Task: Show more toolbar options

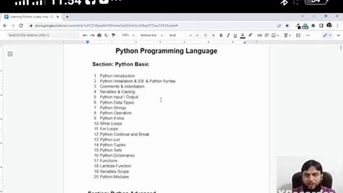Action: [x=308, y=35]
